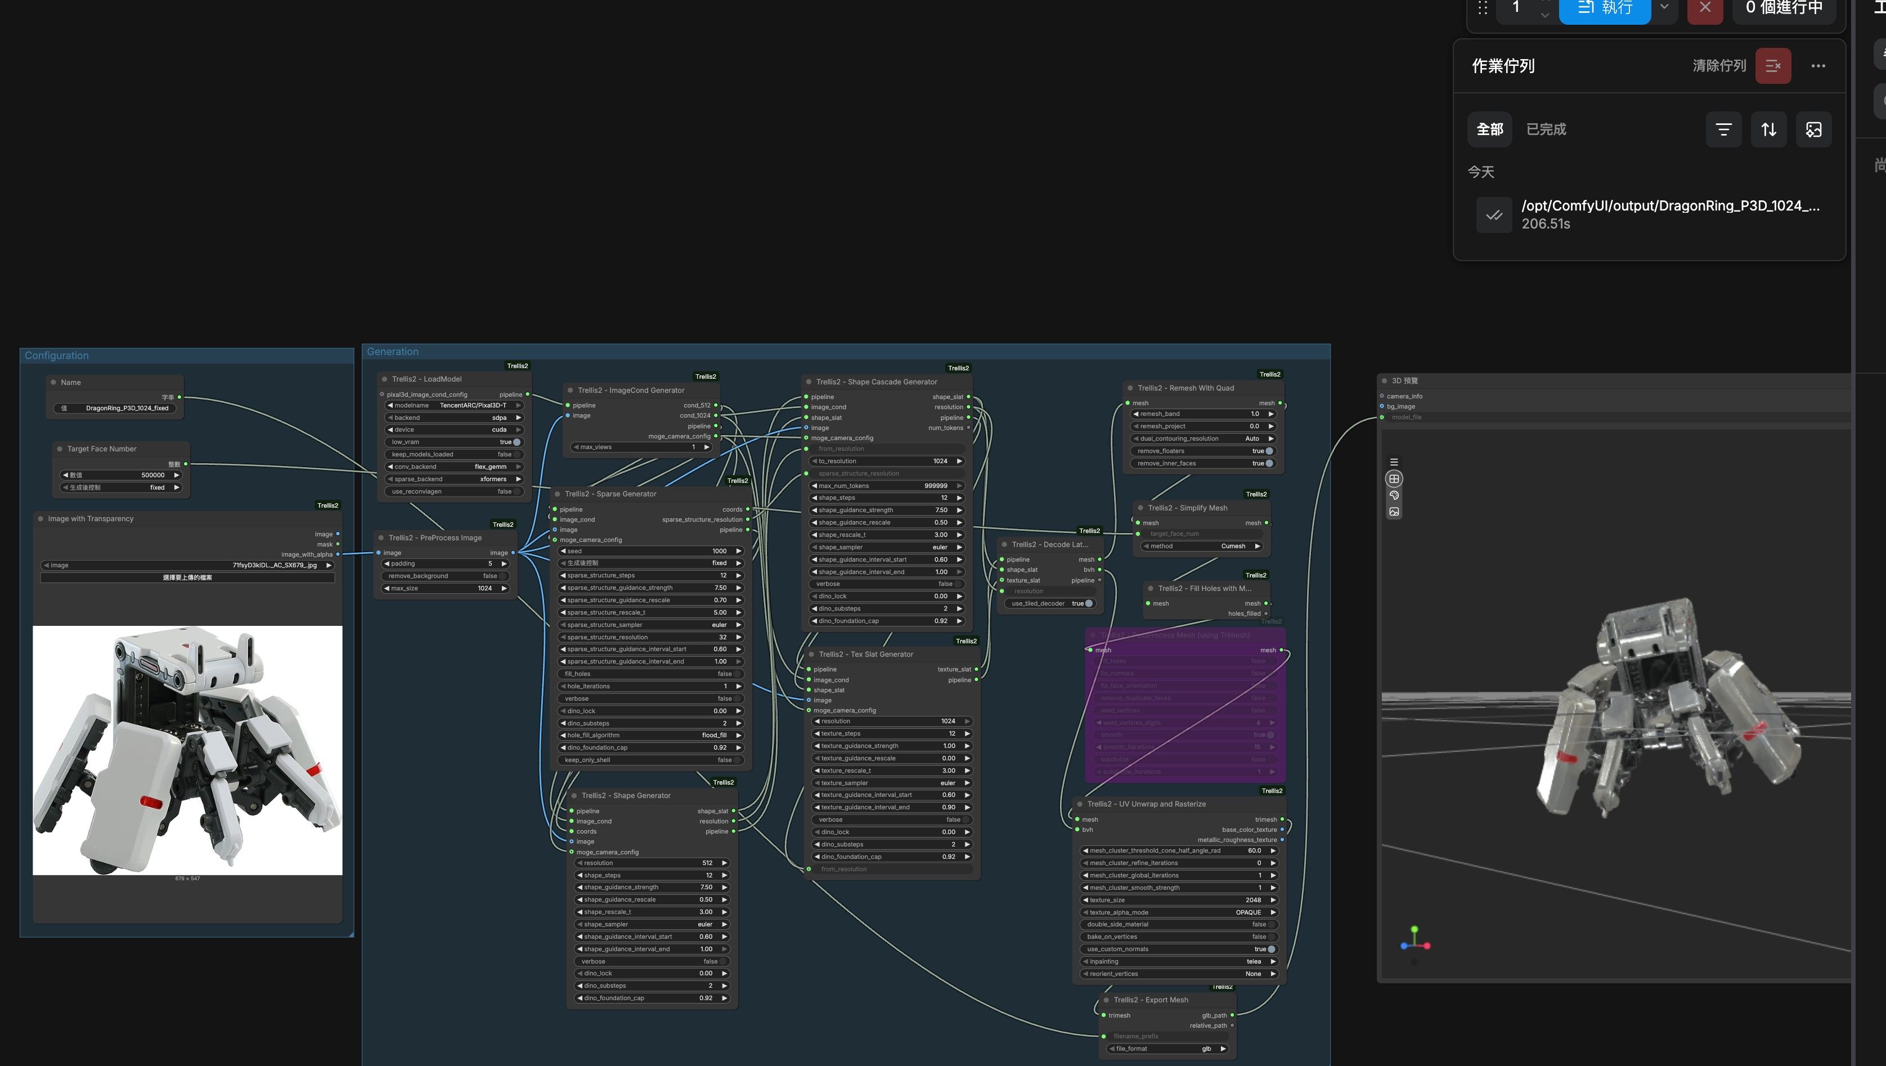Open the job queue three-dots menu

[1818, 66]
